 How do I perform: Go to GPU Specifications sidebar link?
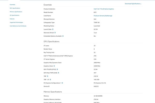[x=15, y=8]
